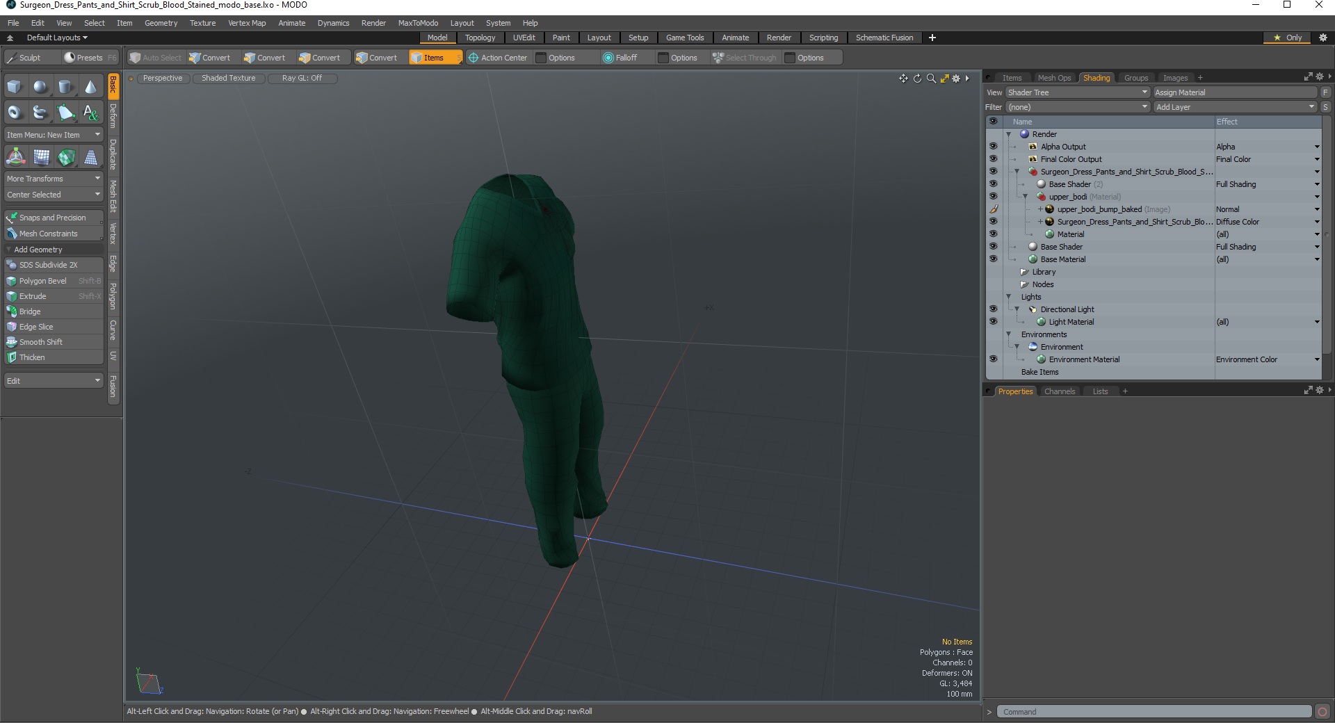Activate the Transform gizmo tool
This screenshot has height=723, width=1335.
(15, 157)
